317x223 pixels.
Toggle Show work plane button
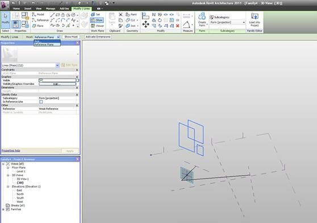click(x=97, y=20)
